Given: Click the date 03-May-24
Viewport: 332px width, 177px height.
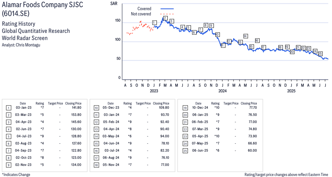Looking at the screenshot, I should (111, 136).
